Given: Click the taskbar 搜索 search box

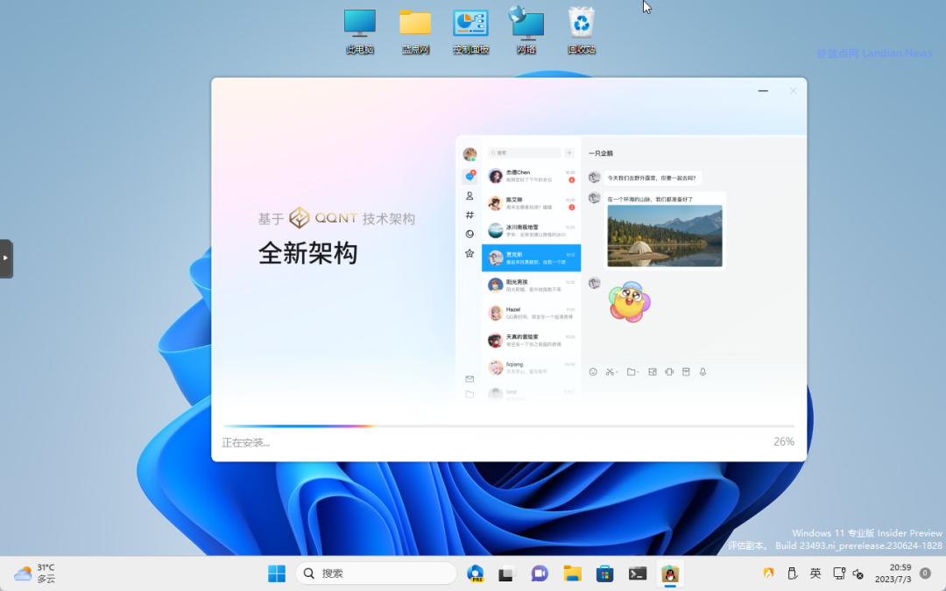Looking at the screenshot, I should (376, 573).
